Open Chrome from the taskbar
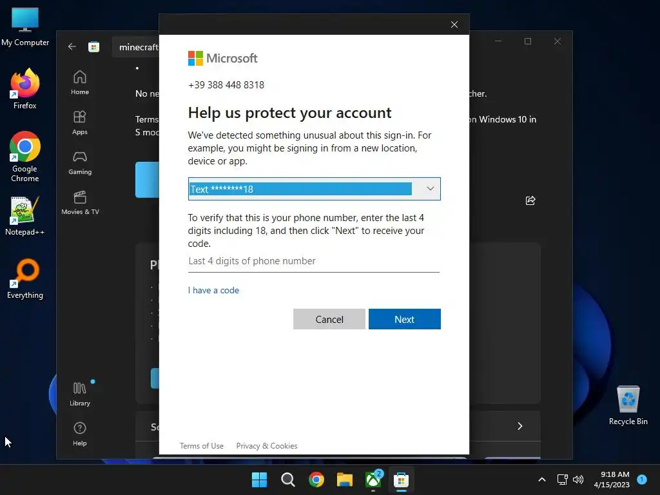Screen dimensions: 660x495 [x=316, y=480]
